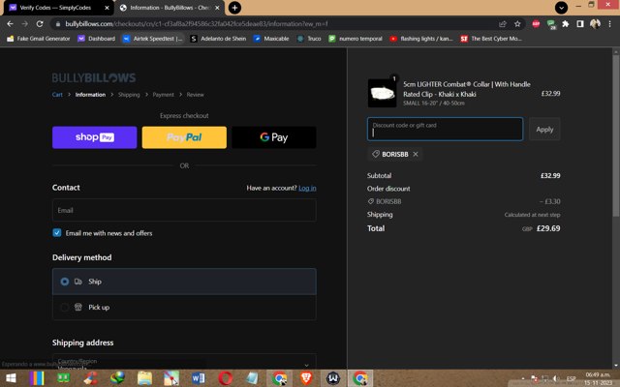
Task: Click the ESP language indicator
Action: coord(571,378)
